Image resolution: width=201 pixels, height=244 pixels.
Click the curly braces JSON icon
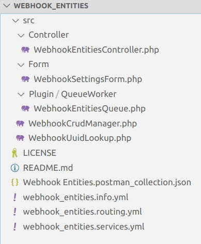(x=14, y=182)
